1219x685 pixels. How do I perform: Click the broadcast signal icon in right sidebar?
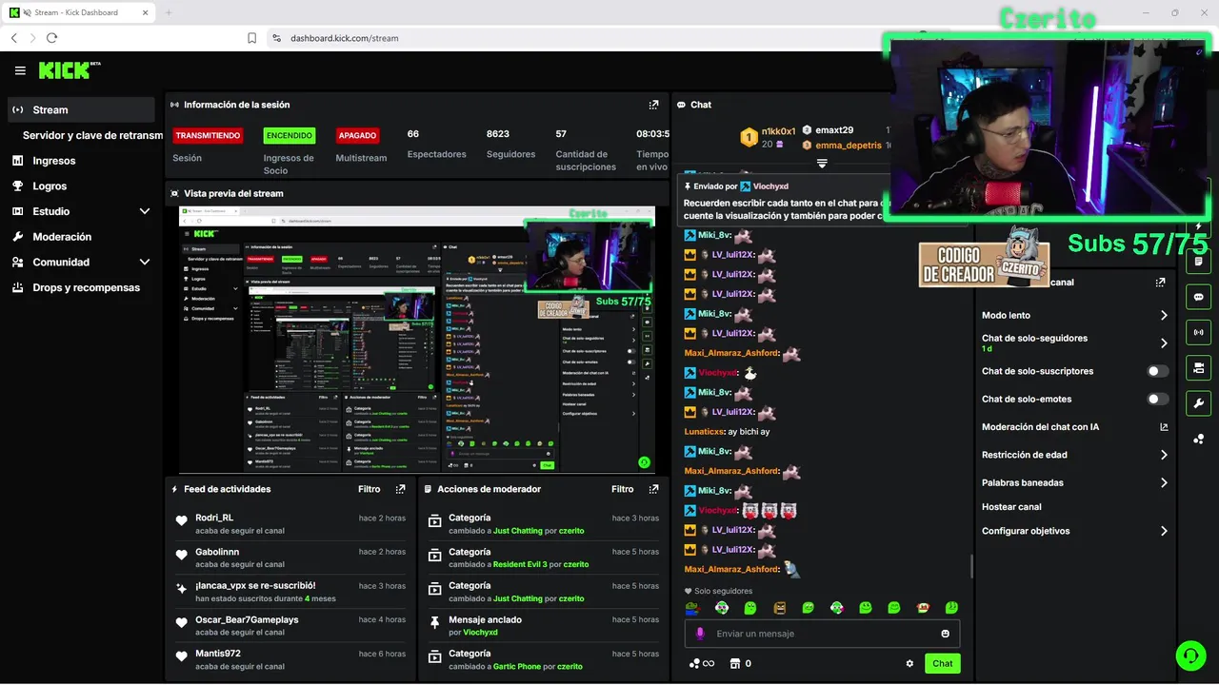1198,332
